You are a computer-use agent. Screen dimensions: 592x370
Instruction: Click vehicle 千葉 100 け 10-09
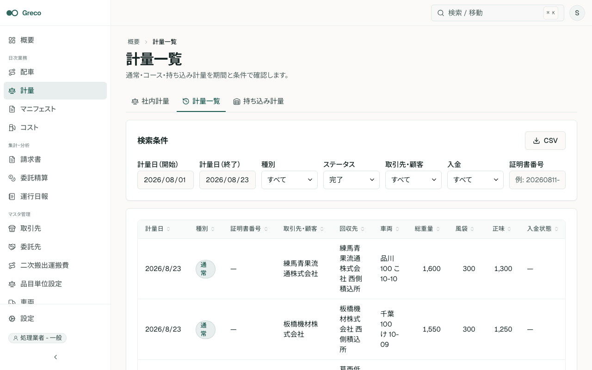pyautogui.click(x=389, y=329)
